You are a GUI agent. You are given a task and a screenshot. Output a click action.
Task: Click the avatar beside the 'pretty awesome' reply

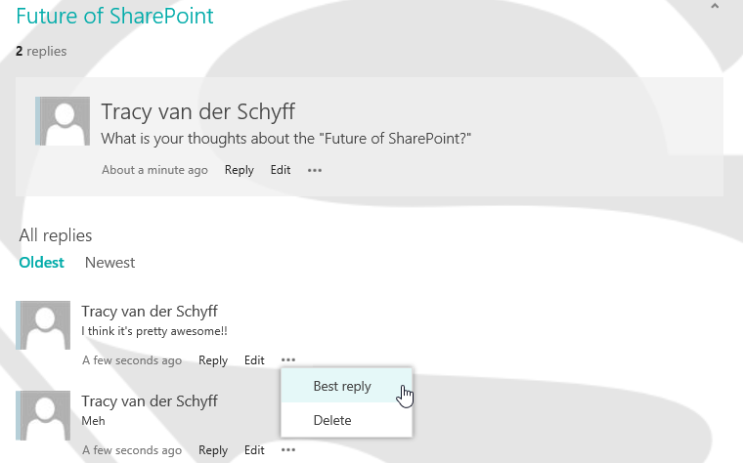click(45, 326)
